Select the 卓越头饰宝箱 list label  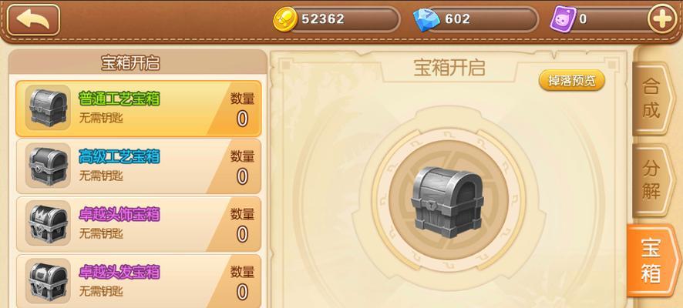119,214
